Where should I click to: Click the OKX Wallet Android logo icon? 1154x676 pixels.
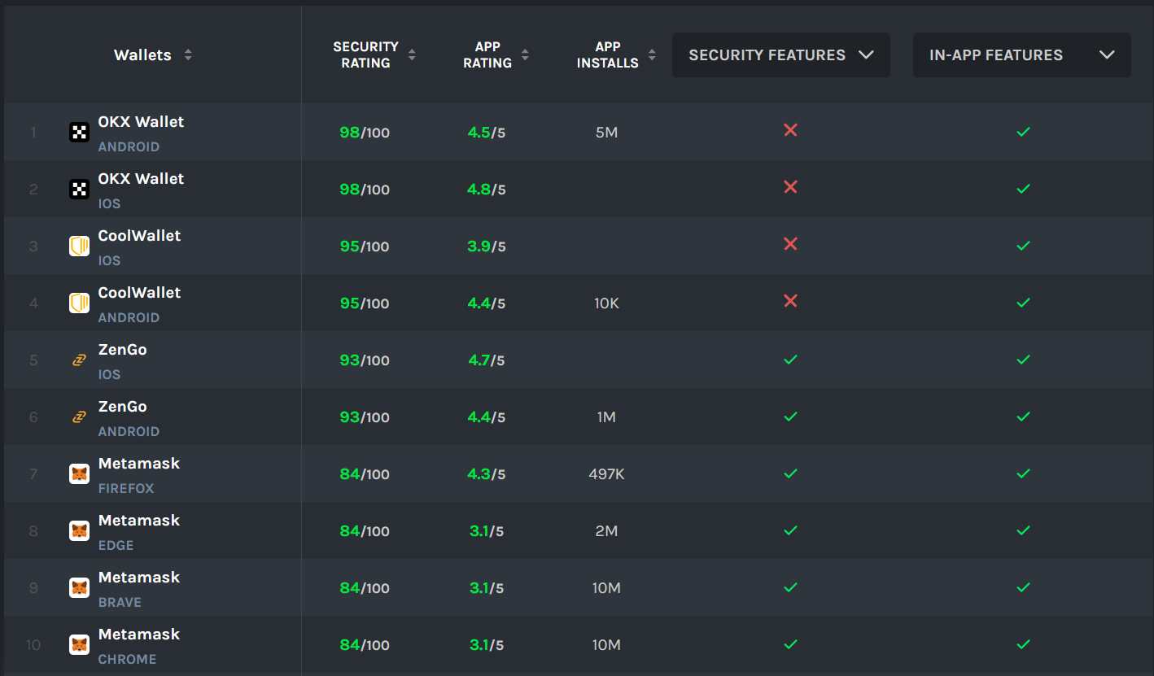pos(79,133)
